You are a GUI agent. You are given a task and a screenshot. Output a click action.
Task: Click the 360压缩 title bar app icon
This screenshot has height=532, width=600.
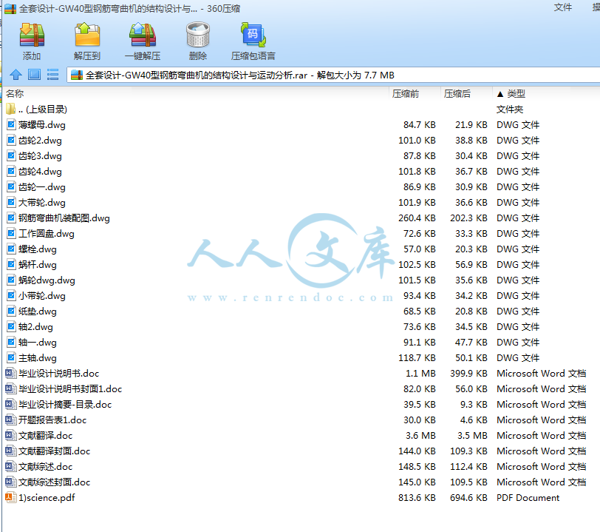click(10, 8)
